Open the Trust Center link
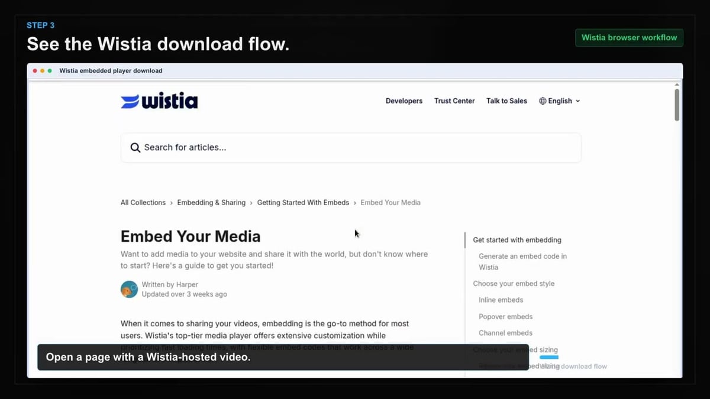 (x=454, y=101)
